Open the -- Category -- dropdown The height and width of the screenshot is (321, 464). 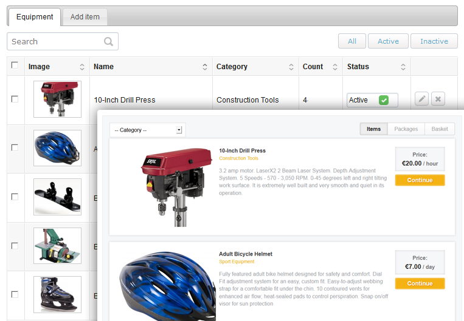coord(148,130)
